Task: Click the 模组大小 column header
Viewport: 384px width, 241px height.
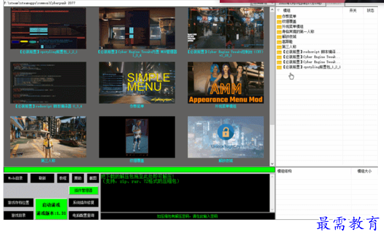Action: pyautogui.click(x=365, y=171)
